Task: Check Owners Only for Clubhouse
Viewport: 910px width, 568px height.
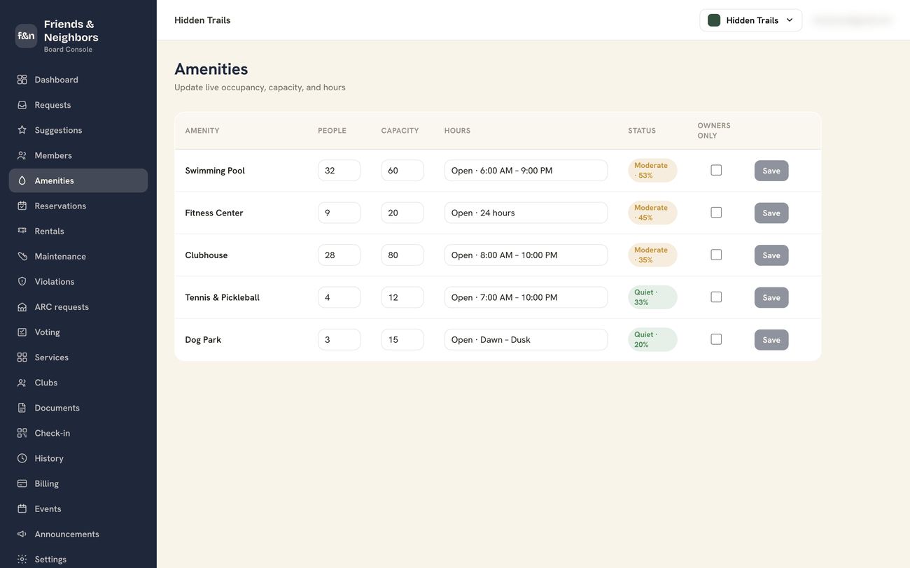Action: tap(716, 255)
